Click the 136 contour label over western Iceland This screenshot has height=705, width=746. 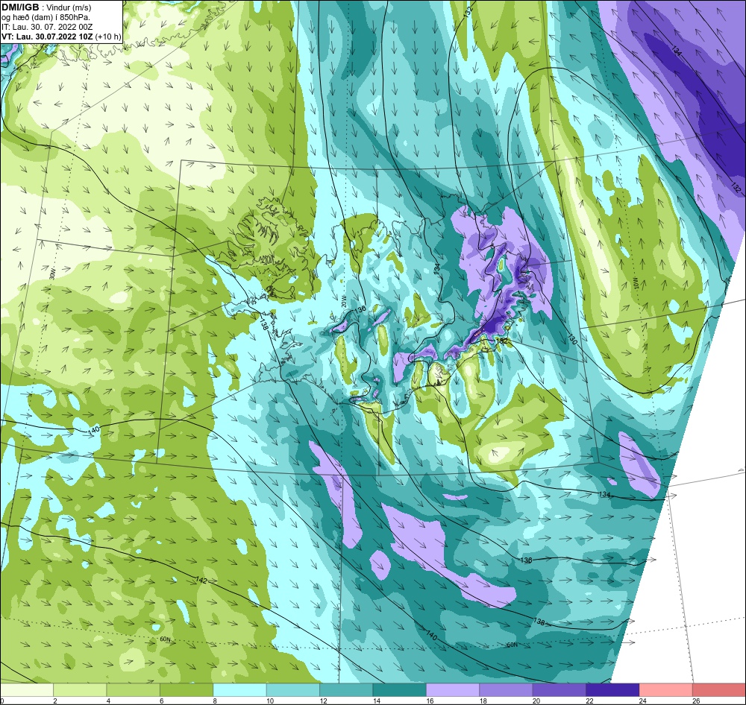coord(360,309)
